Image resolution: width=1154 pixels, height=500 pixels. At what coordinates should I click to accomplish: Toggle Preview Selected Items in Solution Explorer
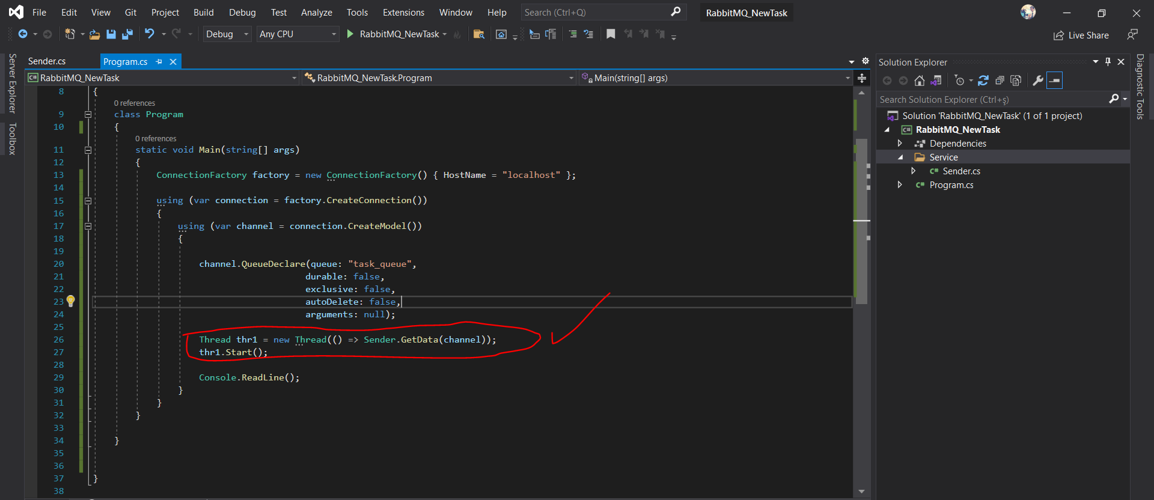pos(1055,81)
